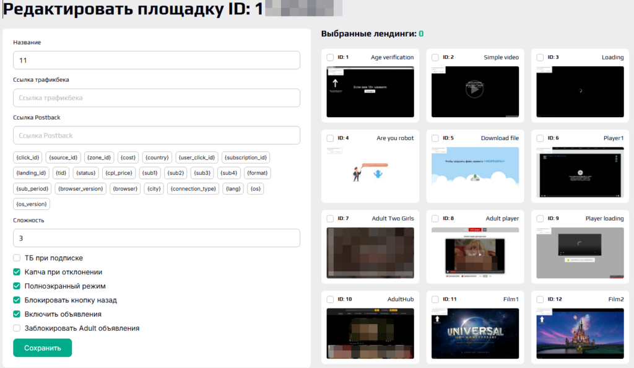Image resolution: width=634 pixels, height=368 pixels.
Task: Tick the ID: 4 Are you robot checkbox
Action: [x=331, y=138]
